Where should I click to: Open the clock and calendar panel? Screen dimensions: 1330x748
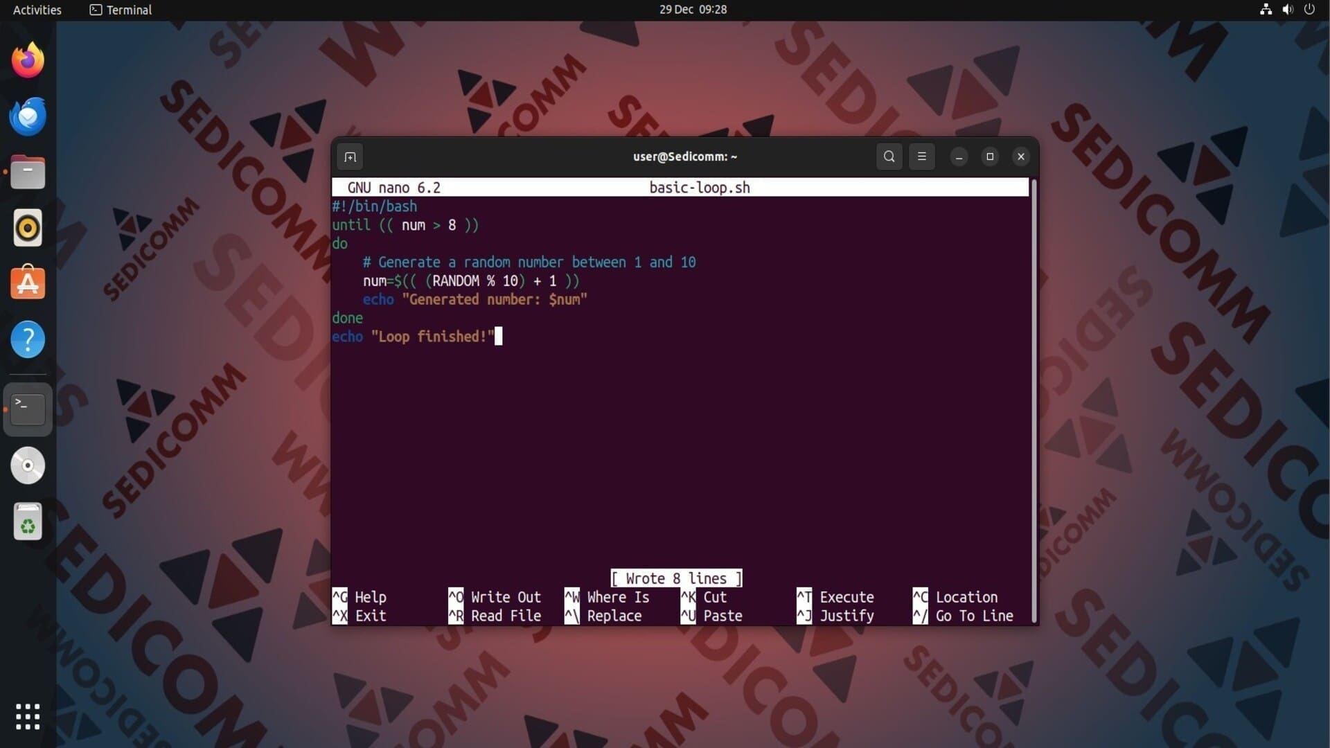692,10
